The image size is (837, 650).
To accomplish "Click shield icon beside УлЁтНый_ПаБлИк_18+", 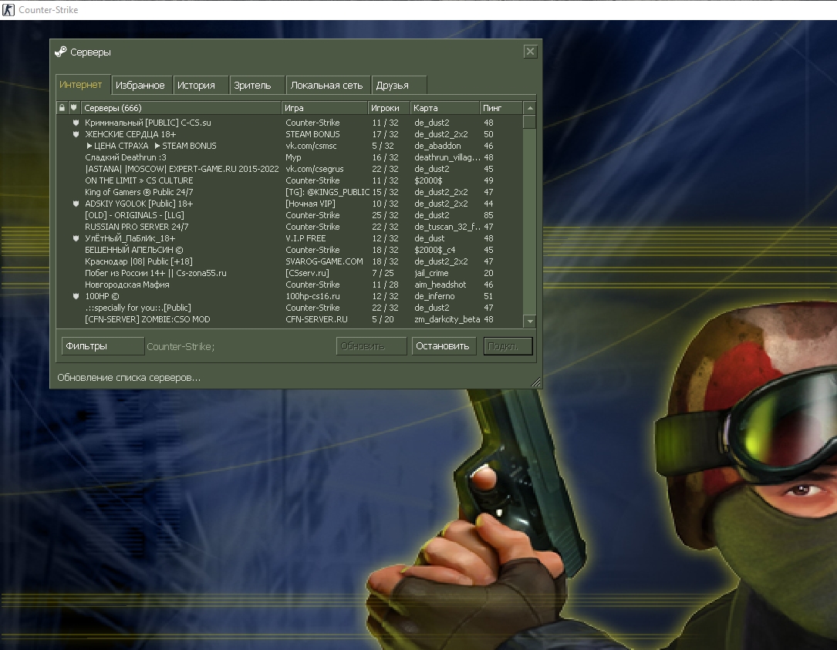I will point(76,238).
